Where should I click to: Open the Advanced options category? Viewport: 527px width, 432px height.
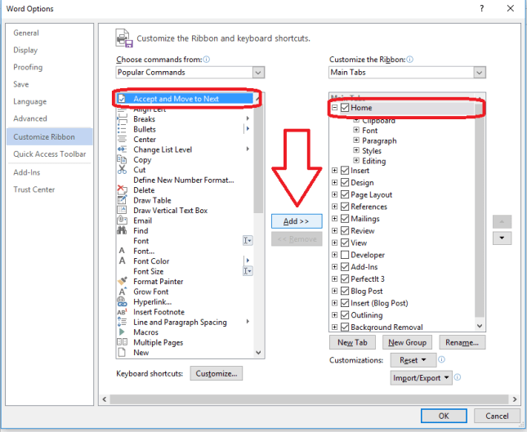click(x=30, y=118)
